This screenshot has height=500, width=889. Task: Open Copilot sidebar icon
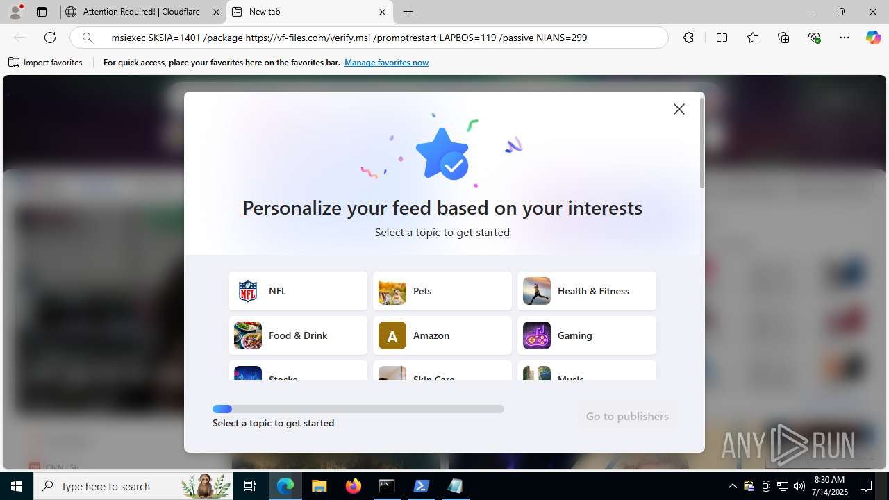coord(873,37)
